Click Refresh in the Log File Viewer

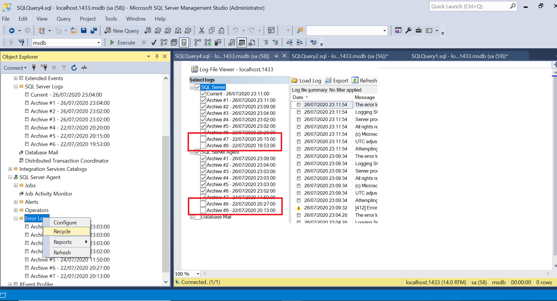pyautogui.click(x=364, y=80)
